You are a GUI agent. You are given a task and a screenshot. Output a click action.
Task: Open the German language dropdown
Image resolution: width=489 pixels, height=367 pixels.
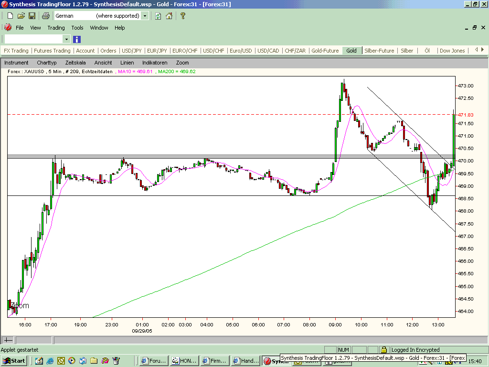[x=145, y=16]
